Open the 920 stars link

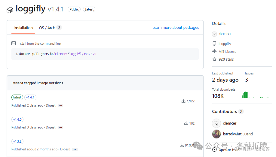click(x=226, y=59)
